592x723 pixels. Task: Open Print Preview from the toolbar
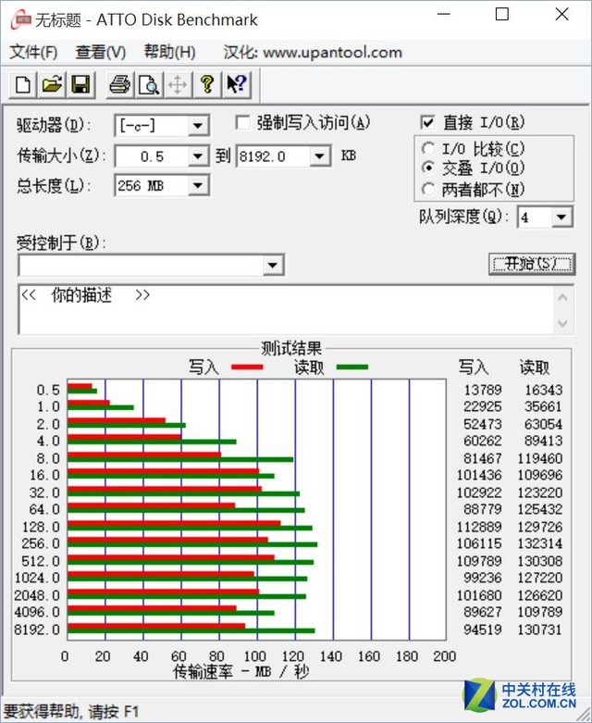[x=148, y=85]
